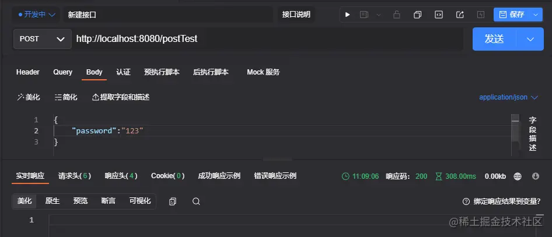Viewport: 552px width, 237px height.
Task: Open the 认证 tab
Action: pos(123,72)
